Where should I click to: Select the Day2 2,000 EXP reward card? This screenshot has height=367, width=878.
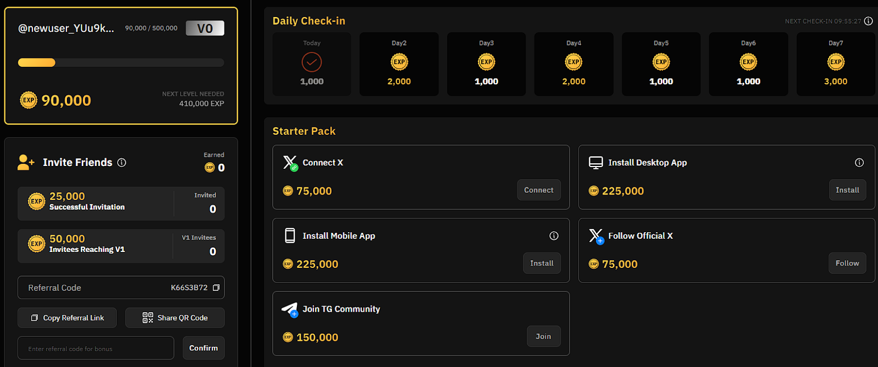coord(399,64)
